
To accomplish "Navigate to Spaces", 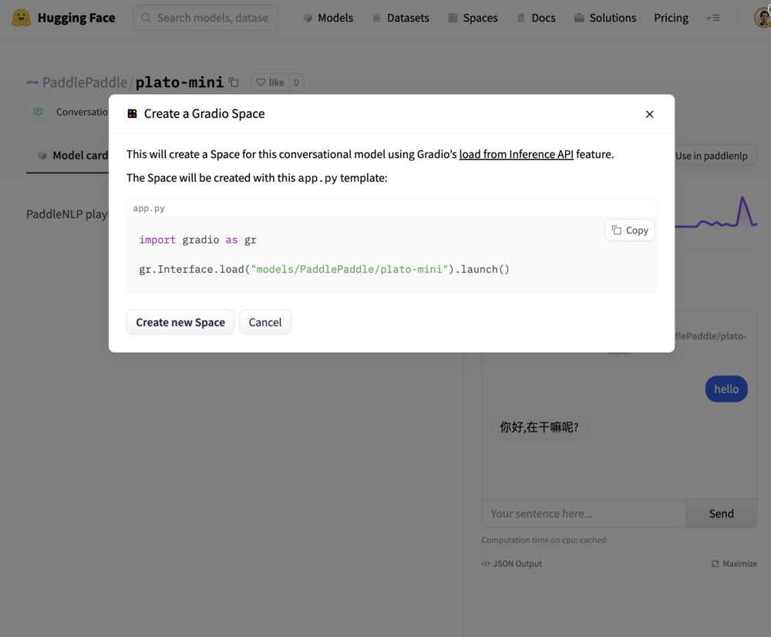I will tap(473, 18).
